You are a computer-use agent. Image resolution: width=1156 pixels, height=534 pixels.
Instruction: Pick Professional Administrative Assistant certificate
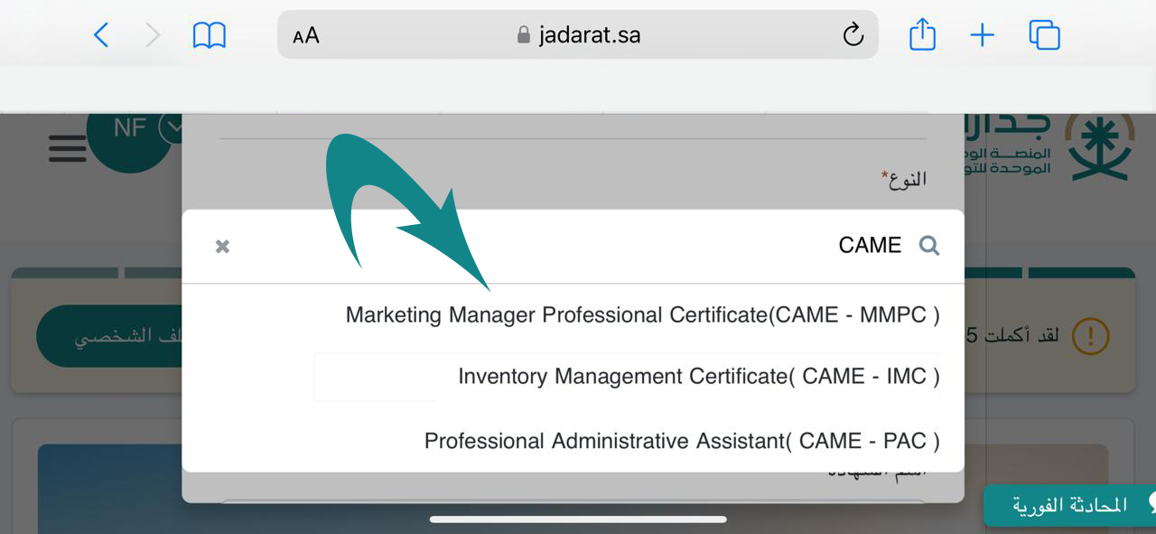682,440
